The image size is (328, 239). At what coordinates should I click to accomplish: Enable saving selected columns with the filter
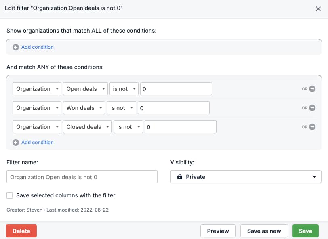(x=9, y=195)
